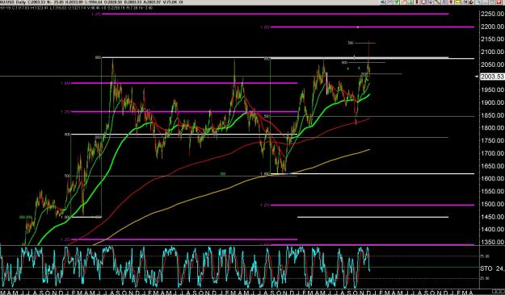Click the 1.272 label beside the 2200 line
Viewport: 505px width, 295px height.
264,27
